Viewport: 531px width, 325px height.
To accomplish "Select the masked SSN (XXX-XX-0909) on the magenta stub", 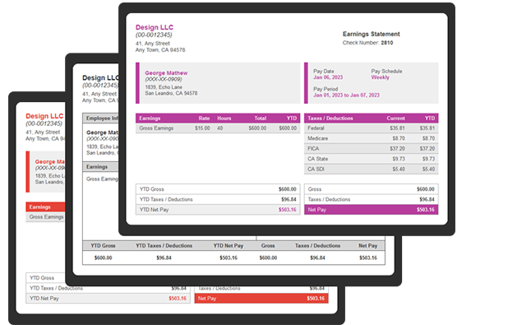I will tap(164, 79).
